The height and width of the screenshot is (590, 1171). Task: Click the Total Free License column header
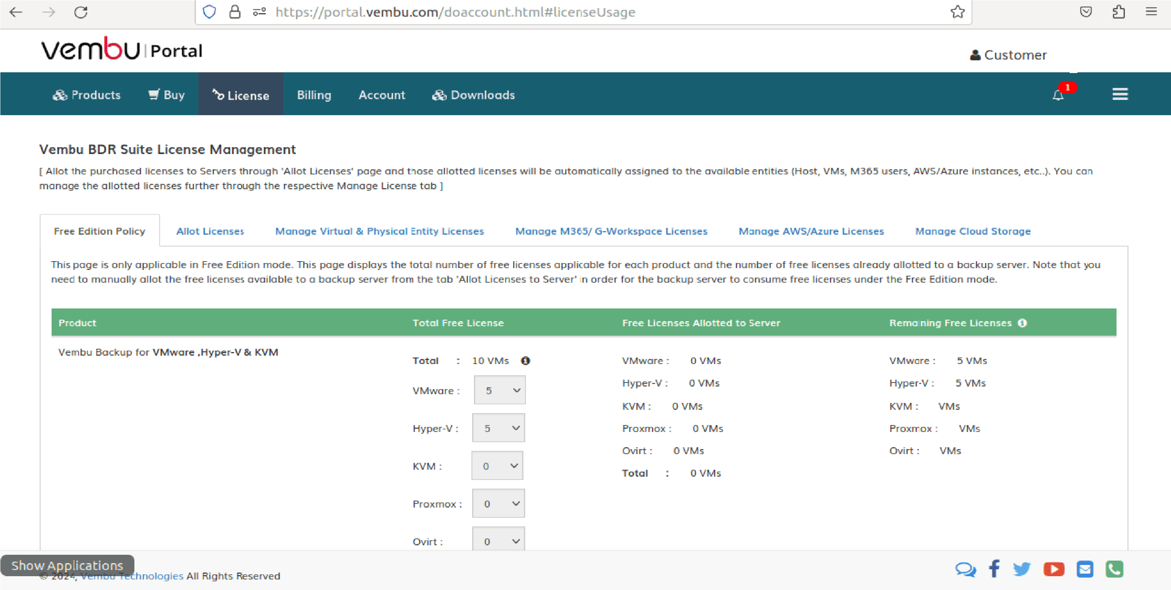458,323
